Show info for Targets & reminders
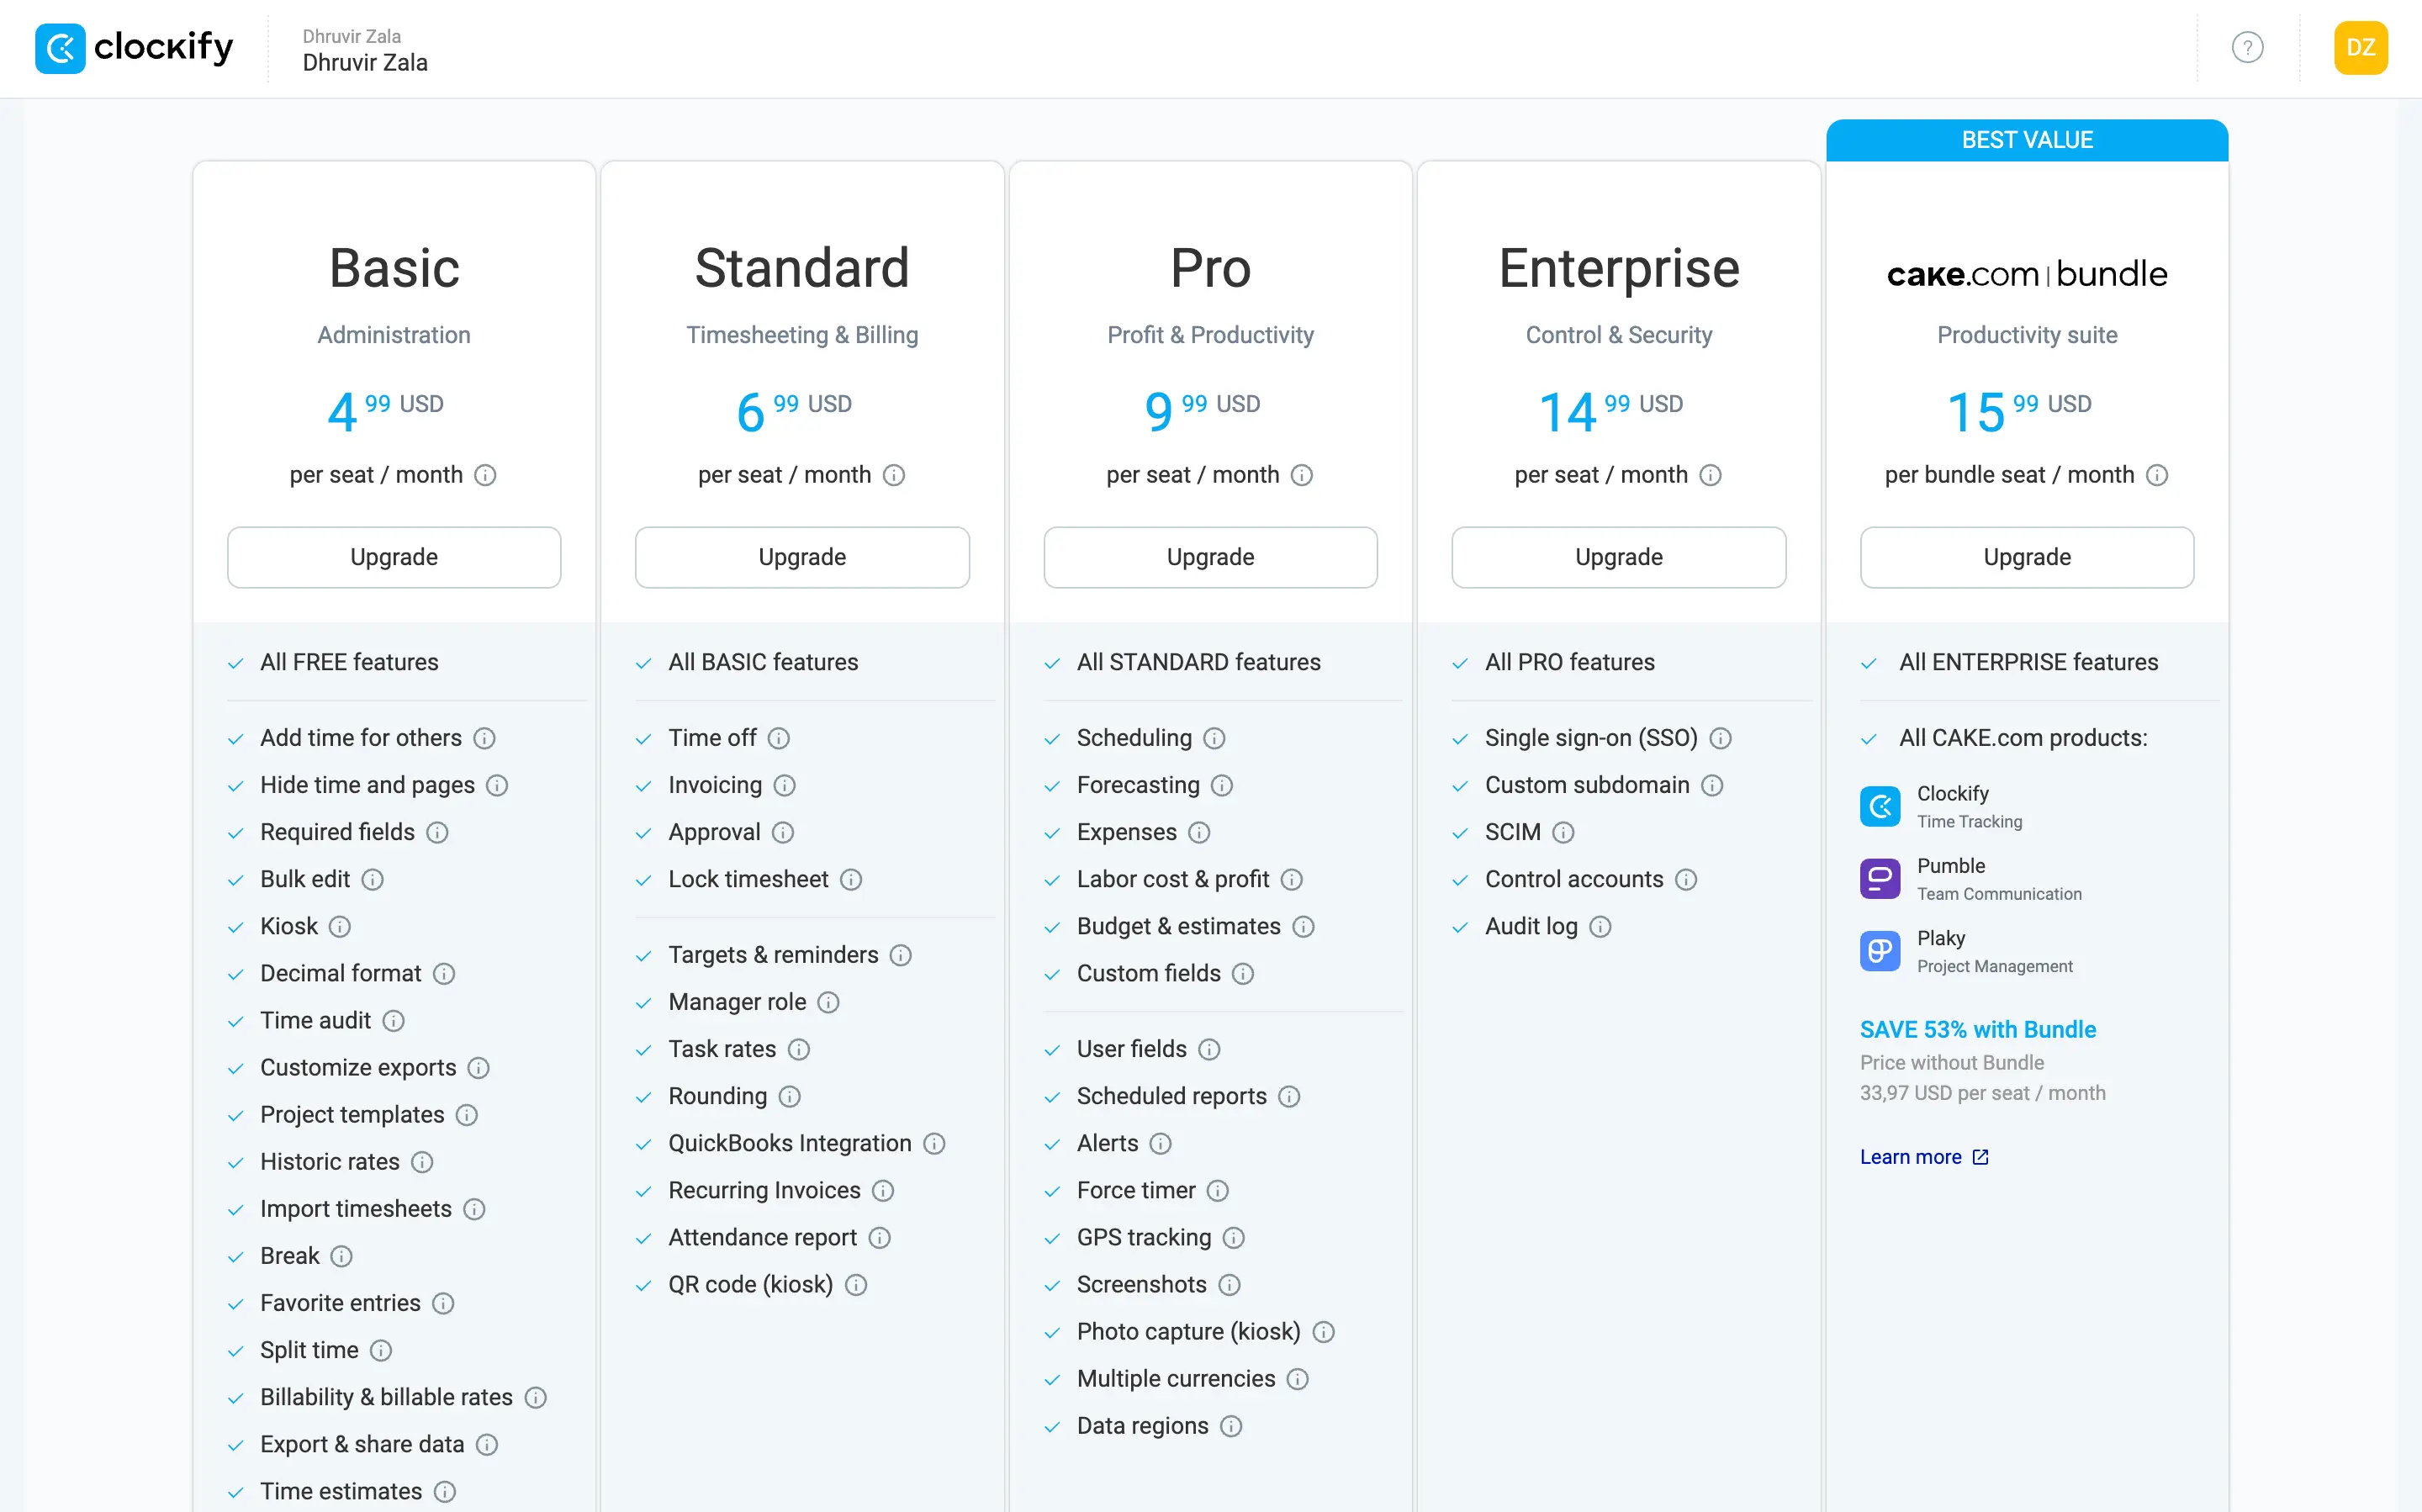 coord(900,956)
